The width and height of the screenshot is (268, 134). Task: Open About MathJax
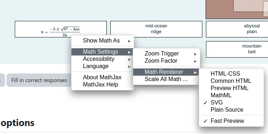point(102,77)
